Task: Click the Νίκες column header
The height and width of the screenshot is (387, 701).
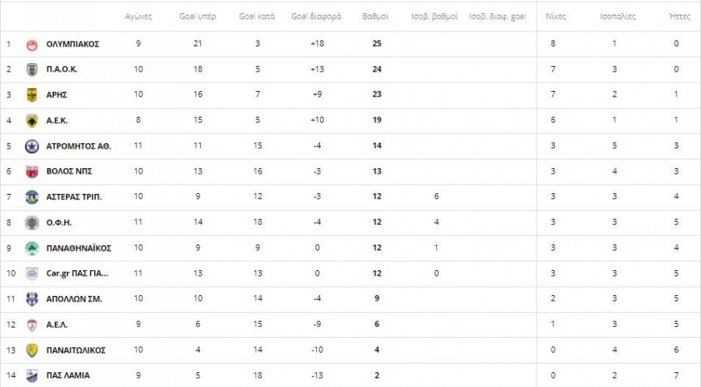Action: click(556, 16)
